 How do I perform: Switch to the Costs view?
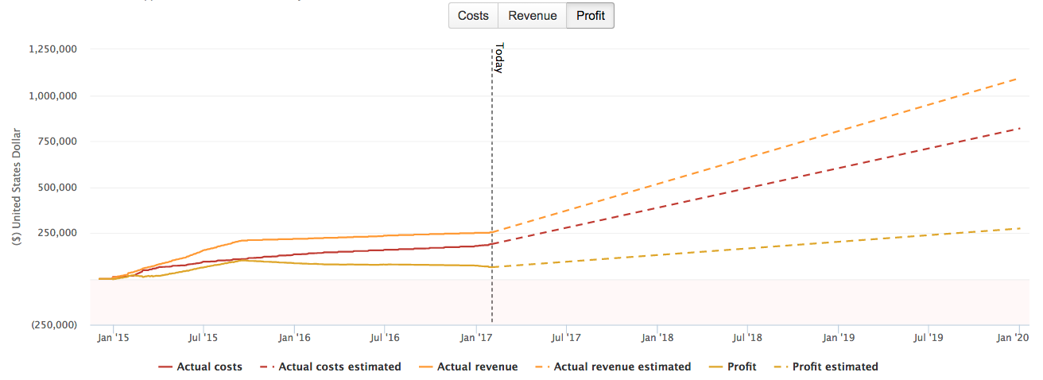[473, 16]
